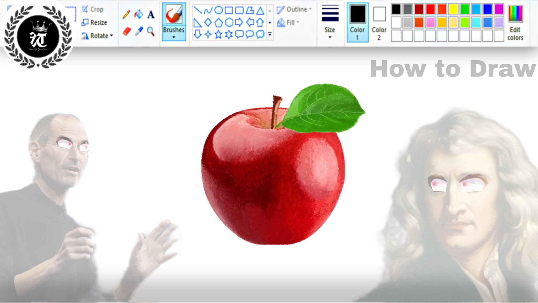The width and height of the screenshot is (538, 303).
Task: Choose the five-point star shape
Action: 218,34
